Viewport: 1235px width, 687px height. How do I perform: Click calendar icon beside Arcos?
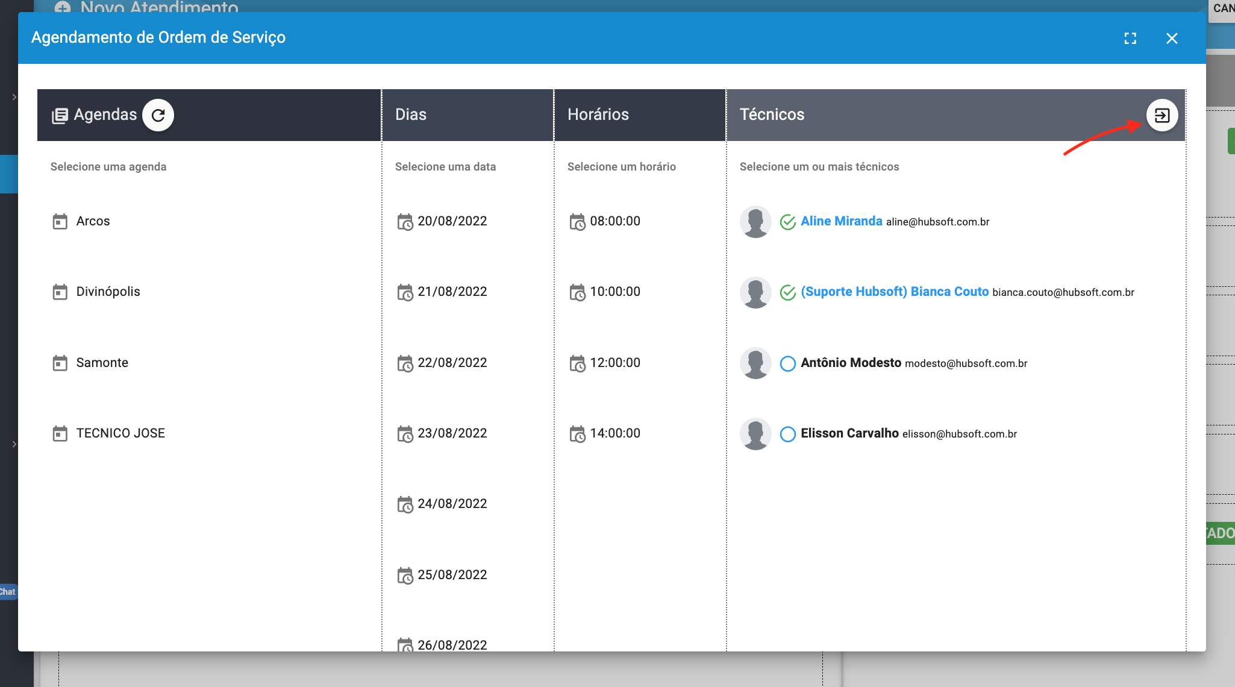pos(60,222)
